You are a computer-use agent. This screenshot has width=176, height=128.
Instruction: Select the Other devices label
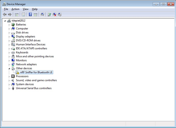point(24,68)
